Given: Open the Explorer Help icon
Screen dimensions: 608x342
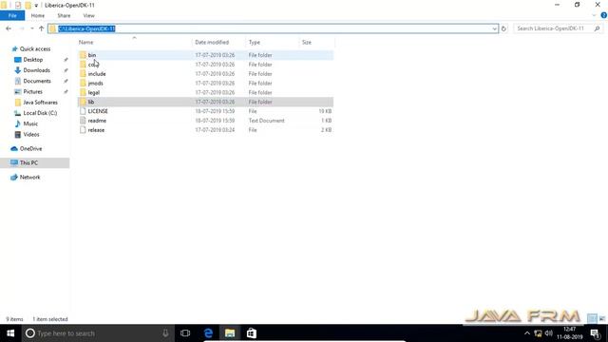Looking at the screenshot, I should pyautogui.click(x=604, y=15).
